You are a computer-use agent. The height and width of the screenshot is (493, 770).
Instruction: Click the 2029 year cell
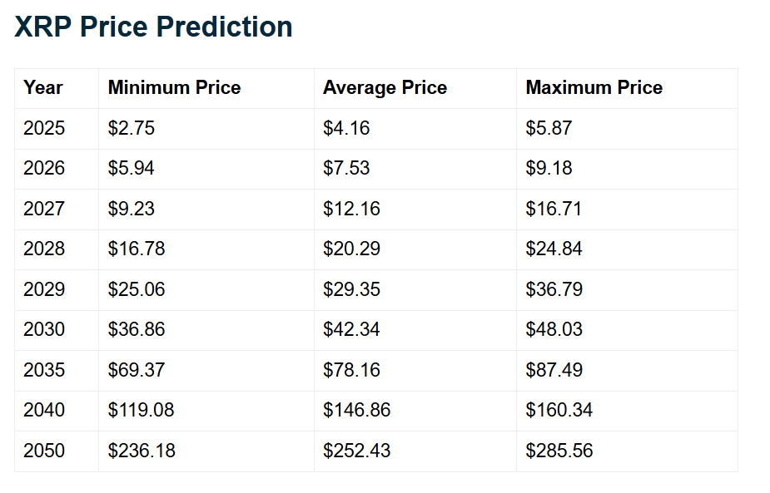tap(44, 289)
